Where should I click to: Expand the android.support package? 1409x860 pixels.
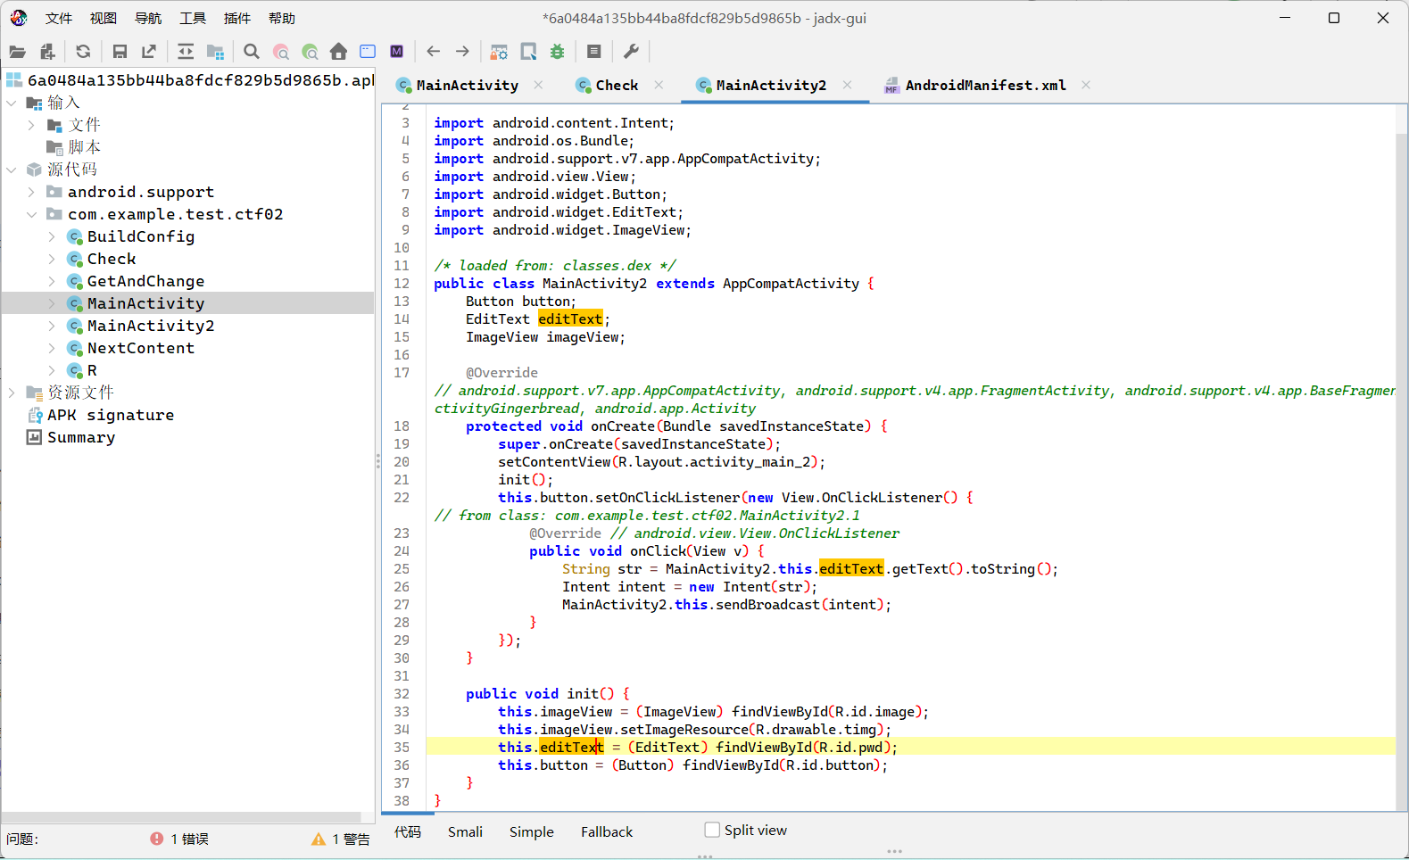(31, 192)
